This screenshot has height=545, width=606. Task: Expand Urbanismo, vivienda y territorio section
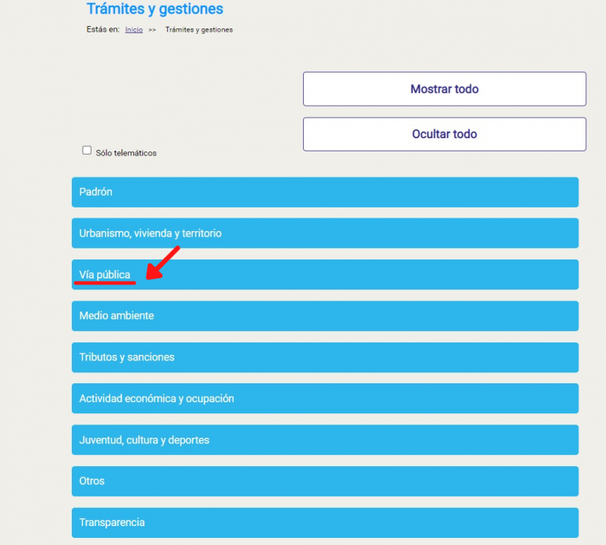[x=324, y=233]
